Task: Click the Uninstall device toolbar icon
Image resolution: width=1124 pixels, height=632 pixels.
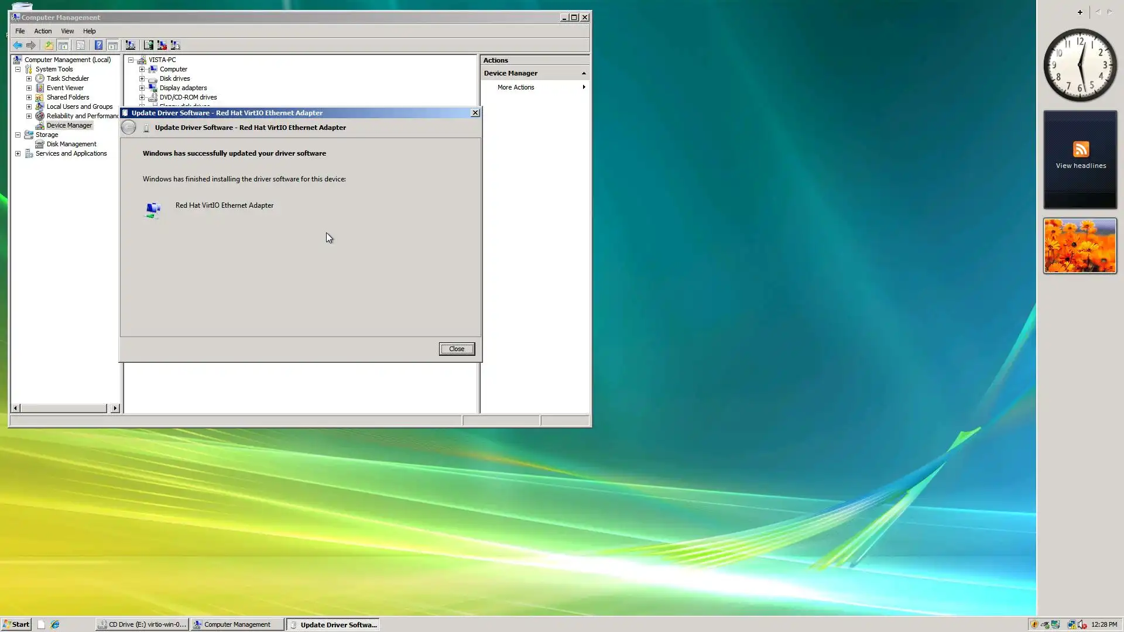Action: point(162,45)
